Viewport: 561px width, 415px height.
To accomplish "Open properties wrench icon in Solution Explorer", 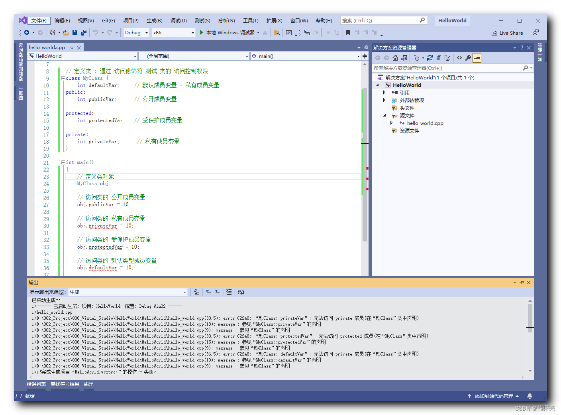I will click(x=468, y=58).
